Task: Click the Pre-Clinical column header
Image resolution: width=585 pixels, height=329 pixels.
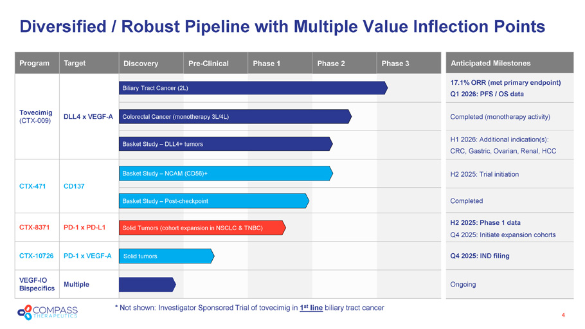Action: [208, 64]
